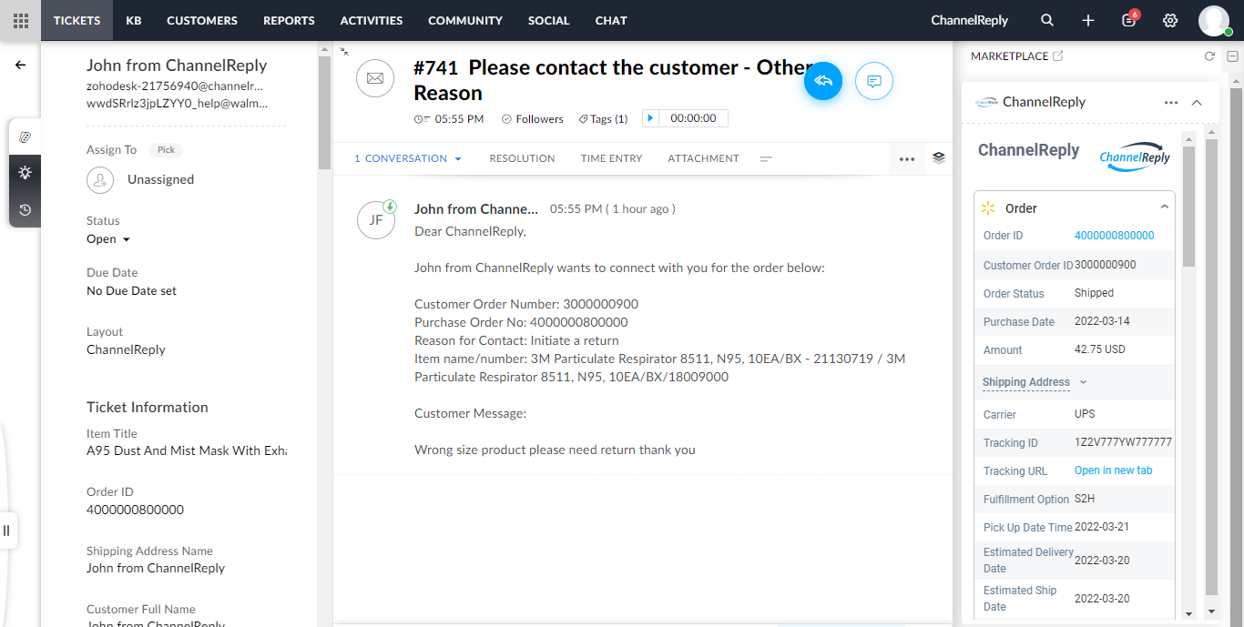Viewport: 1244px width, 627px height.
Task: Click the Followers link
Action: coord(533,119)
